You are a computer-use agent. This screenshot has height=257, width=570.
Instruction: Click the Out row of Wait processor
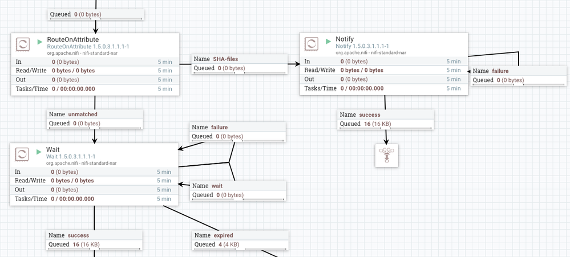pos(94,190)
